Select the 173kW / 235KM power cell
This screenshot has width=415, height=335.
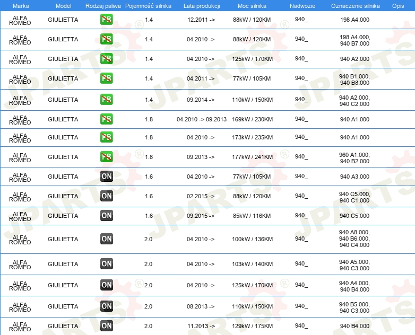(252, 137)
